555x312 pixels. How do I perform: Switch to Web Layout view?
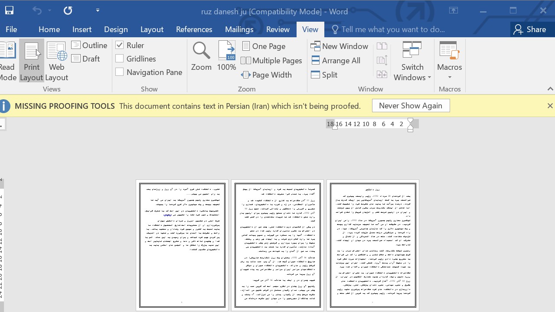click(x=57, y=61)
